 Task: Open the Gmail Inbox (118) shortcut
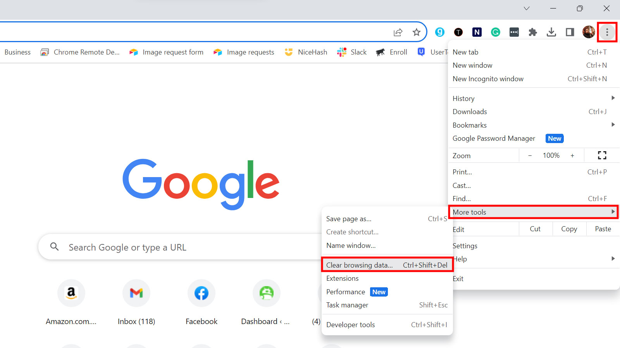(136, 302)
